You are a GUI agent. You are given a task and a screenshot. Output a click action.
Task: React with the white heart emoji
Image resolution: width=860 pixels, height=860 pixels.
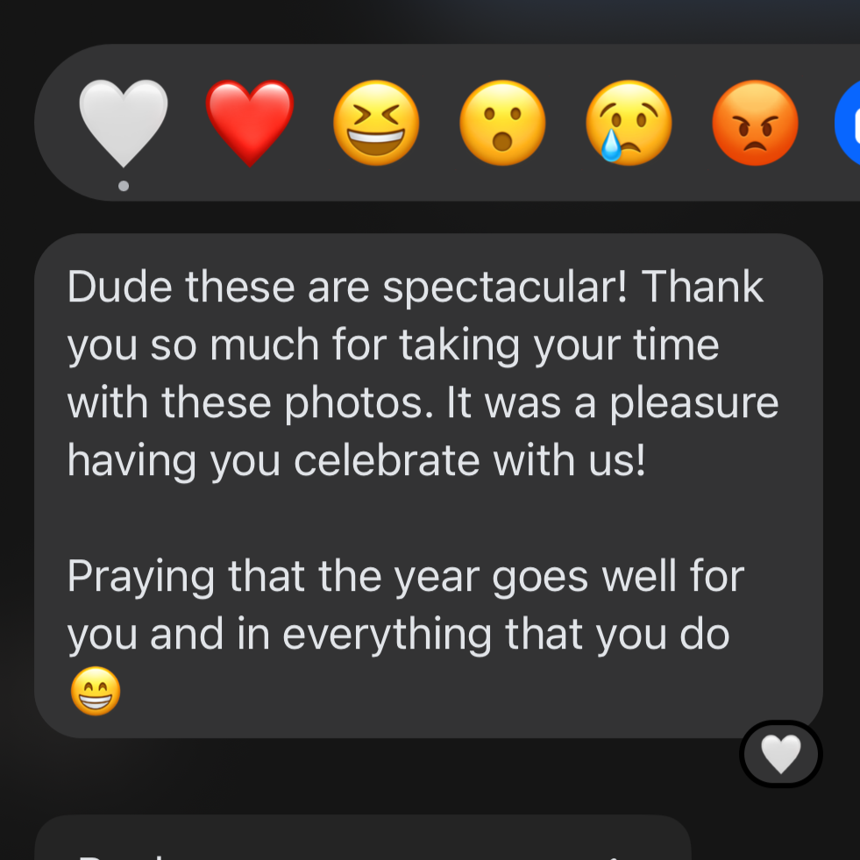coord(124,123)
